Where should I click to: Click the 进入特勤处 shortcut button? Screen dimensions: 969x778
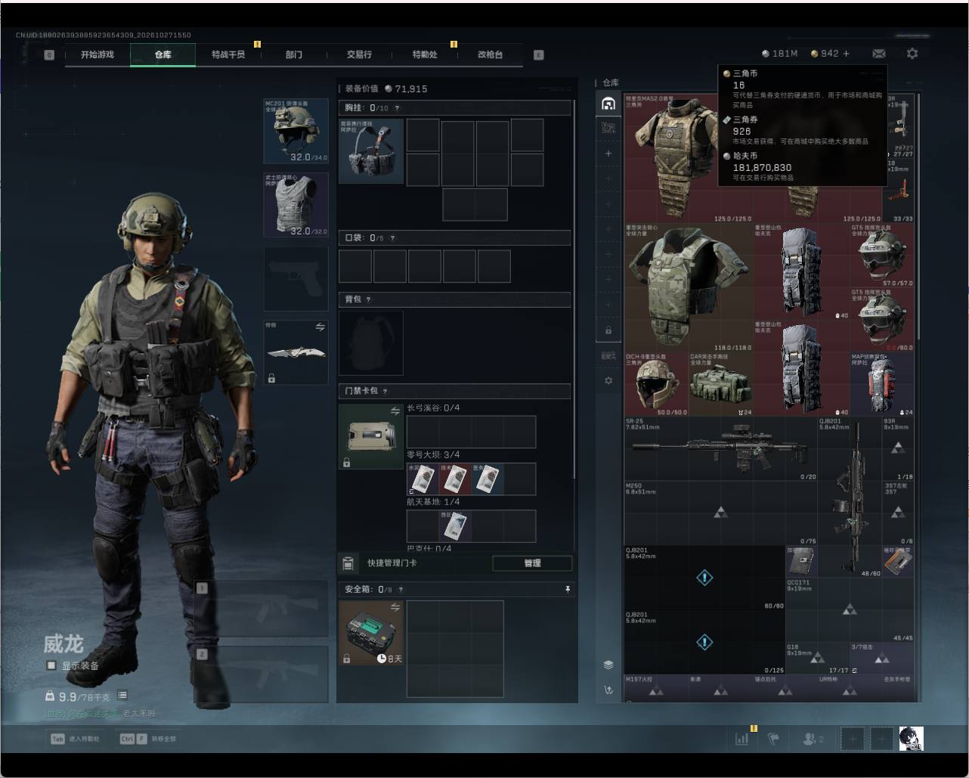tap(76, 739)
